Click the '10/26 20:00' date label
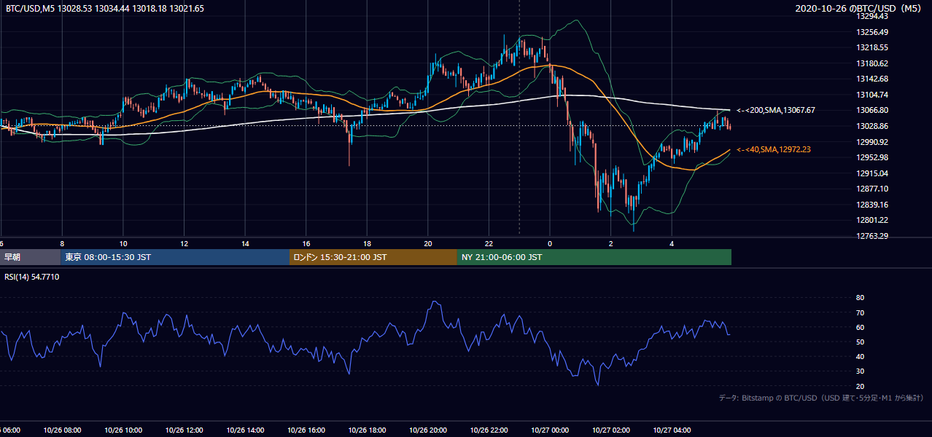Viewport: 932px width, 437px height. point(427,430)
